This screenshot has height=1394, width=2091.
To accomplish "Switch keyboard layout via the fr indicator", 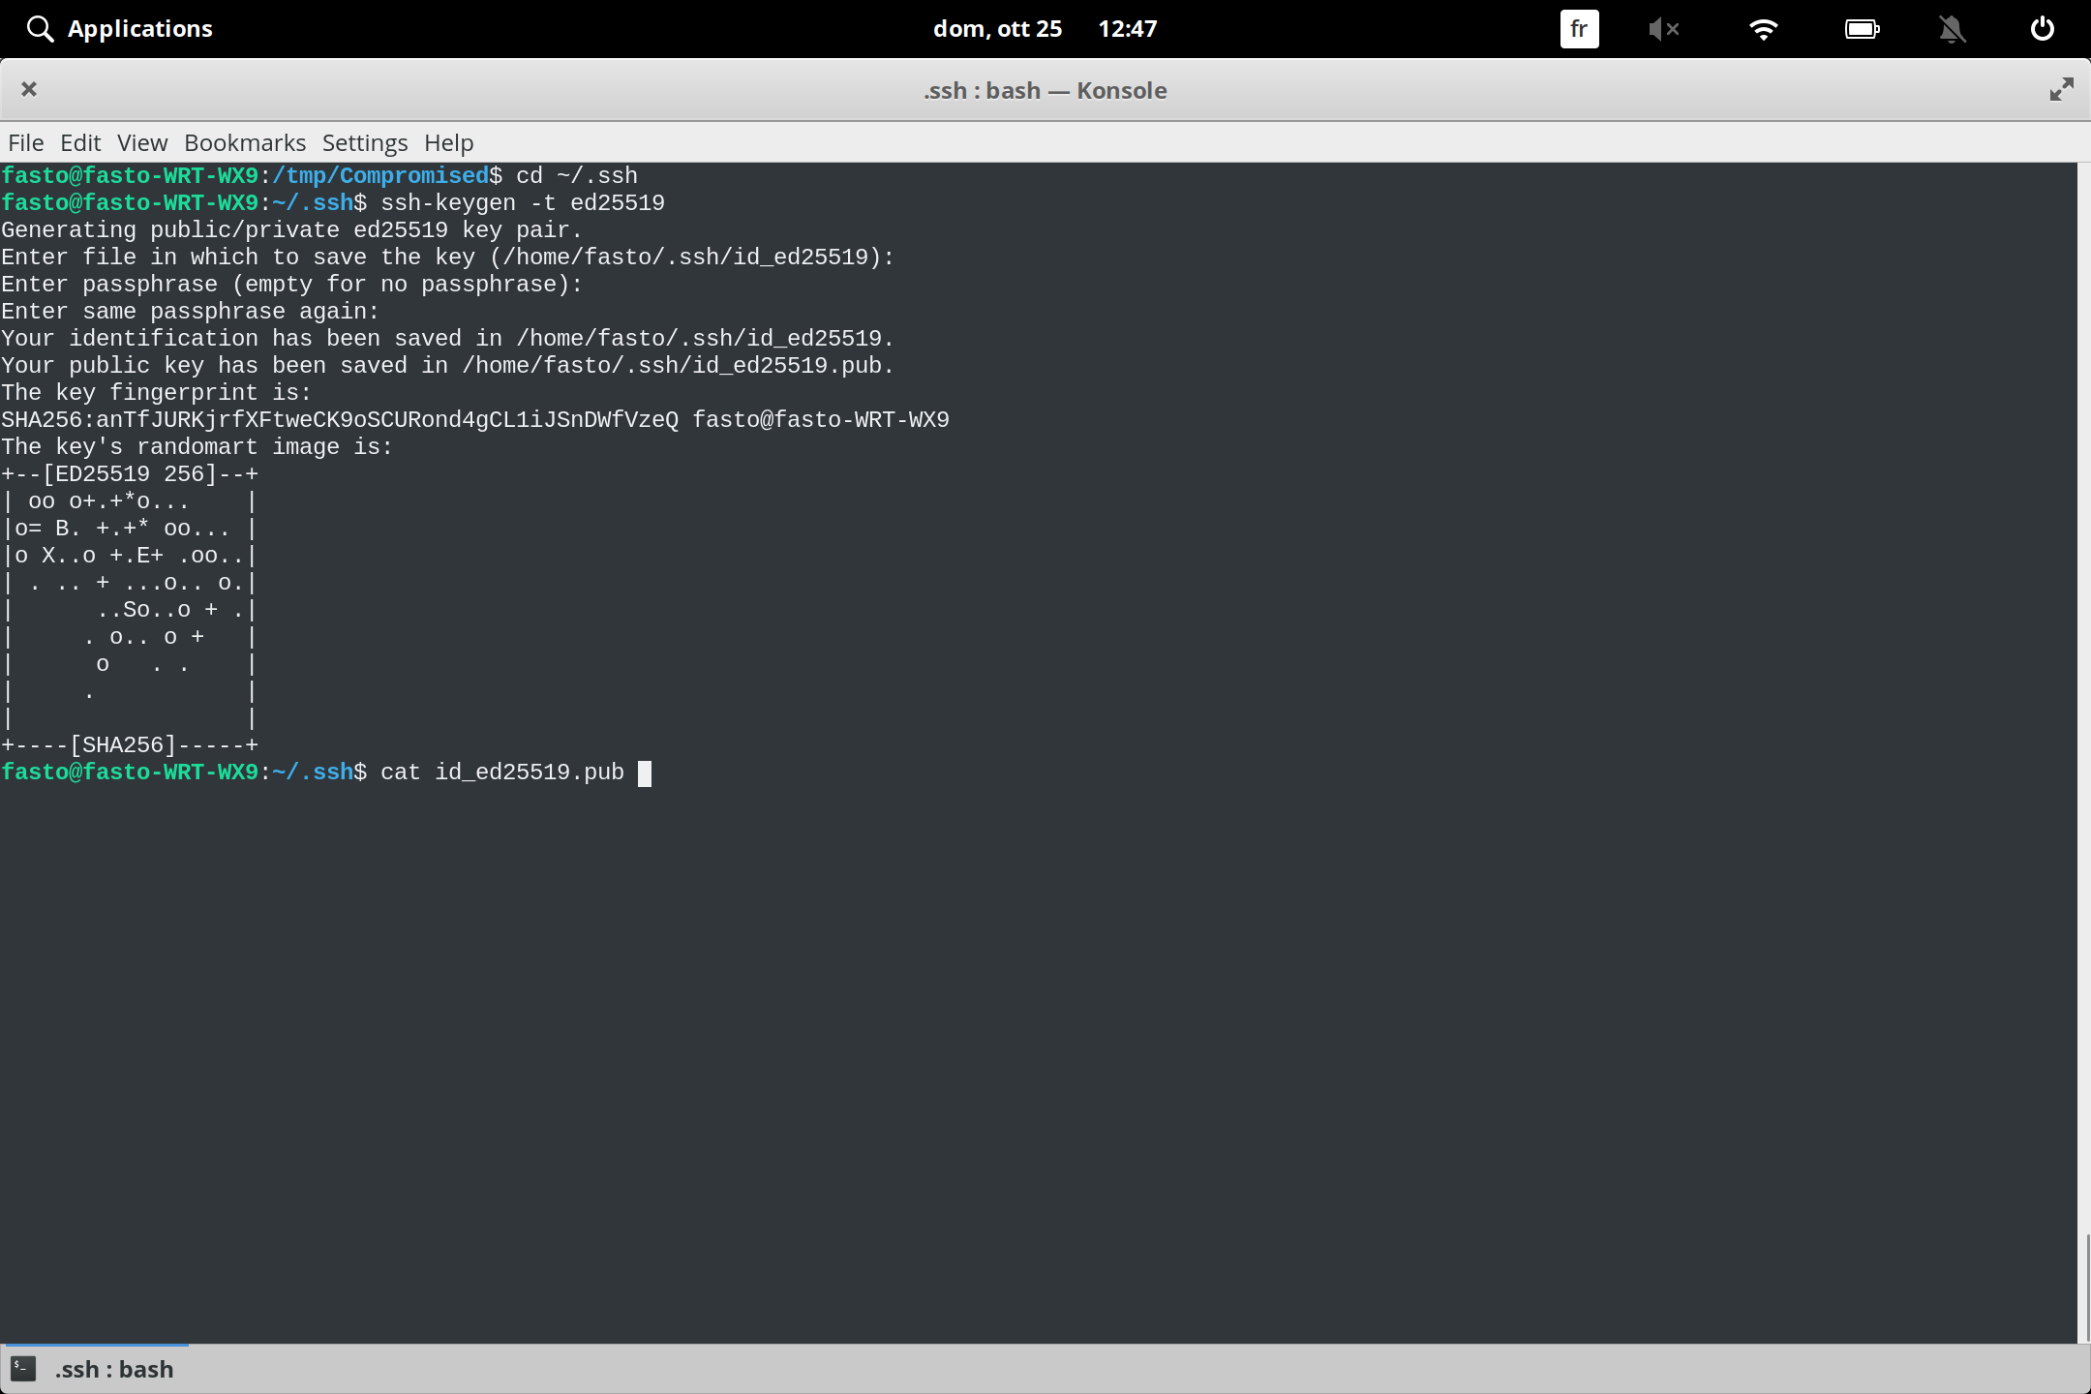I will point(1578,28).
